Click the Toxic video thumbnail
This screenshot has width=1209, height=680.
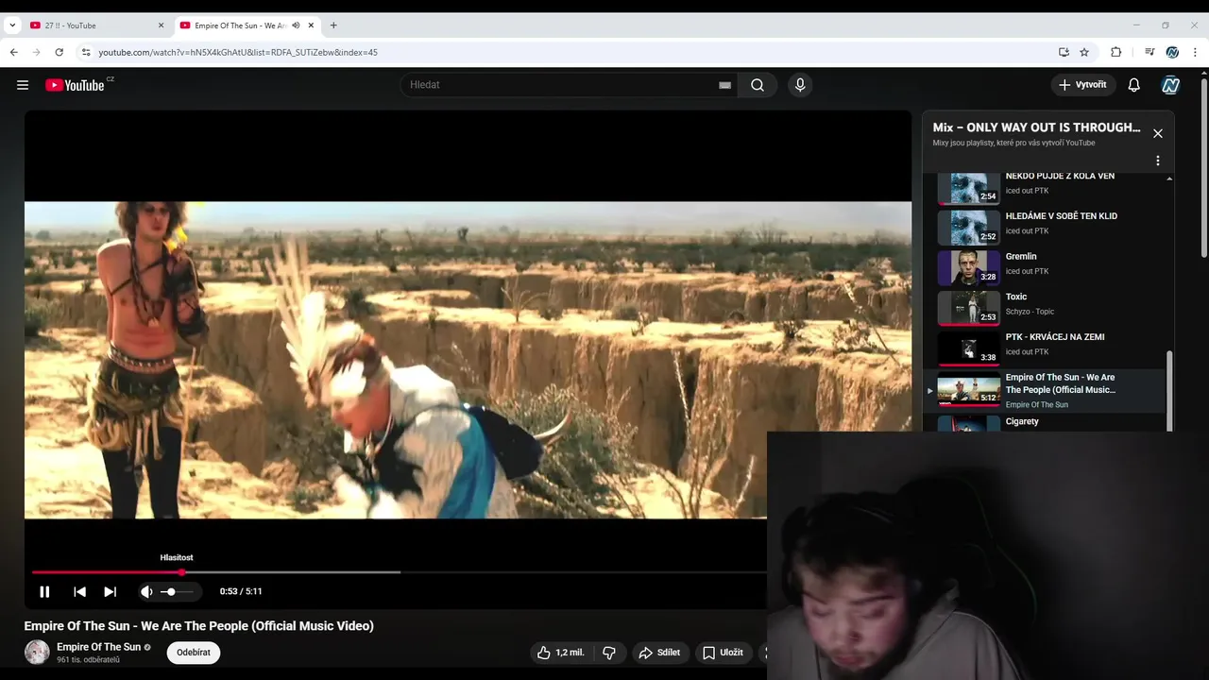click(968, 308)
